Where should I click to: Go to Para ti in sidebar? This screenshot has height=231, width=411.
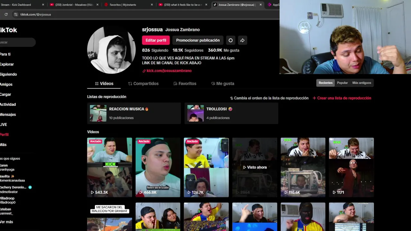coord(5,54)
